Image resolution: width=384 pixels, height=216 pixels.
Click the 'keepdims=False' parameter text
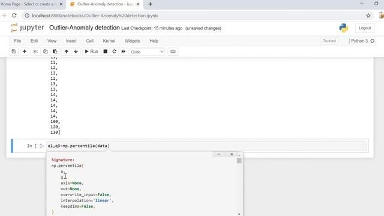coord(77,206)
